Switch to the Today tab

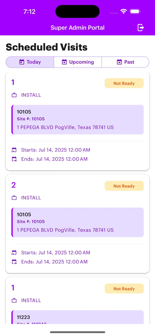(30, 62)
